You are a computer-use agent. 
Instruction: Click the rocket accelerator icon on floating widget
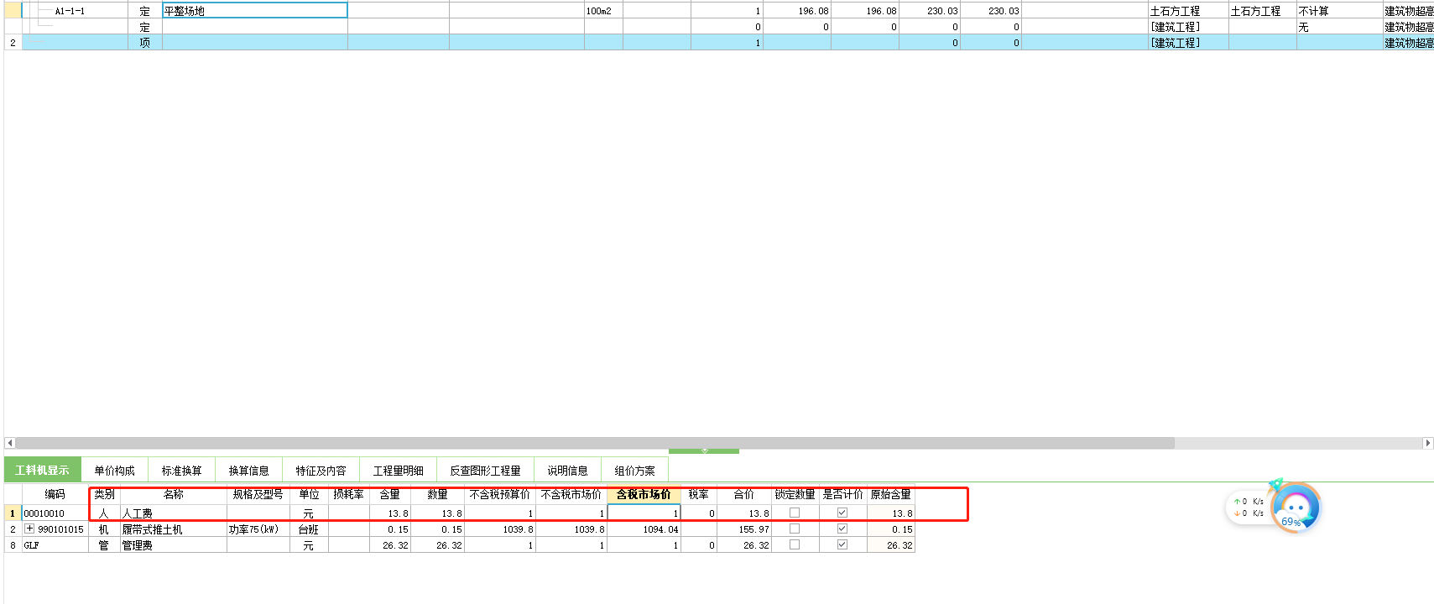1276,484
